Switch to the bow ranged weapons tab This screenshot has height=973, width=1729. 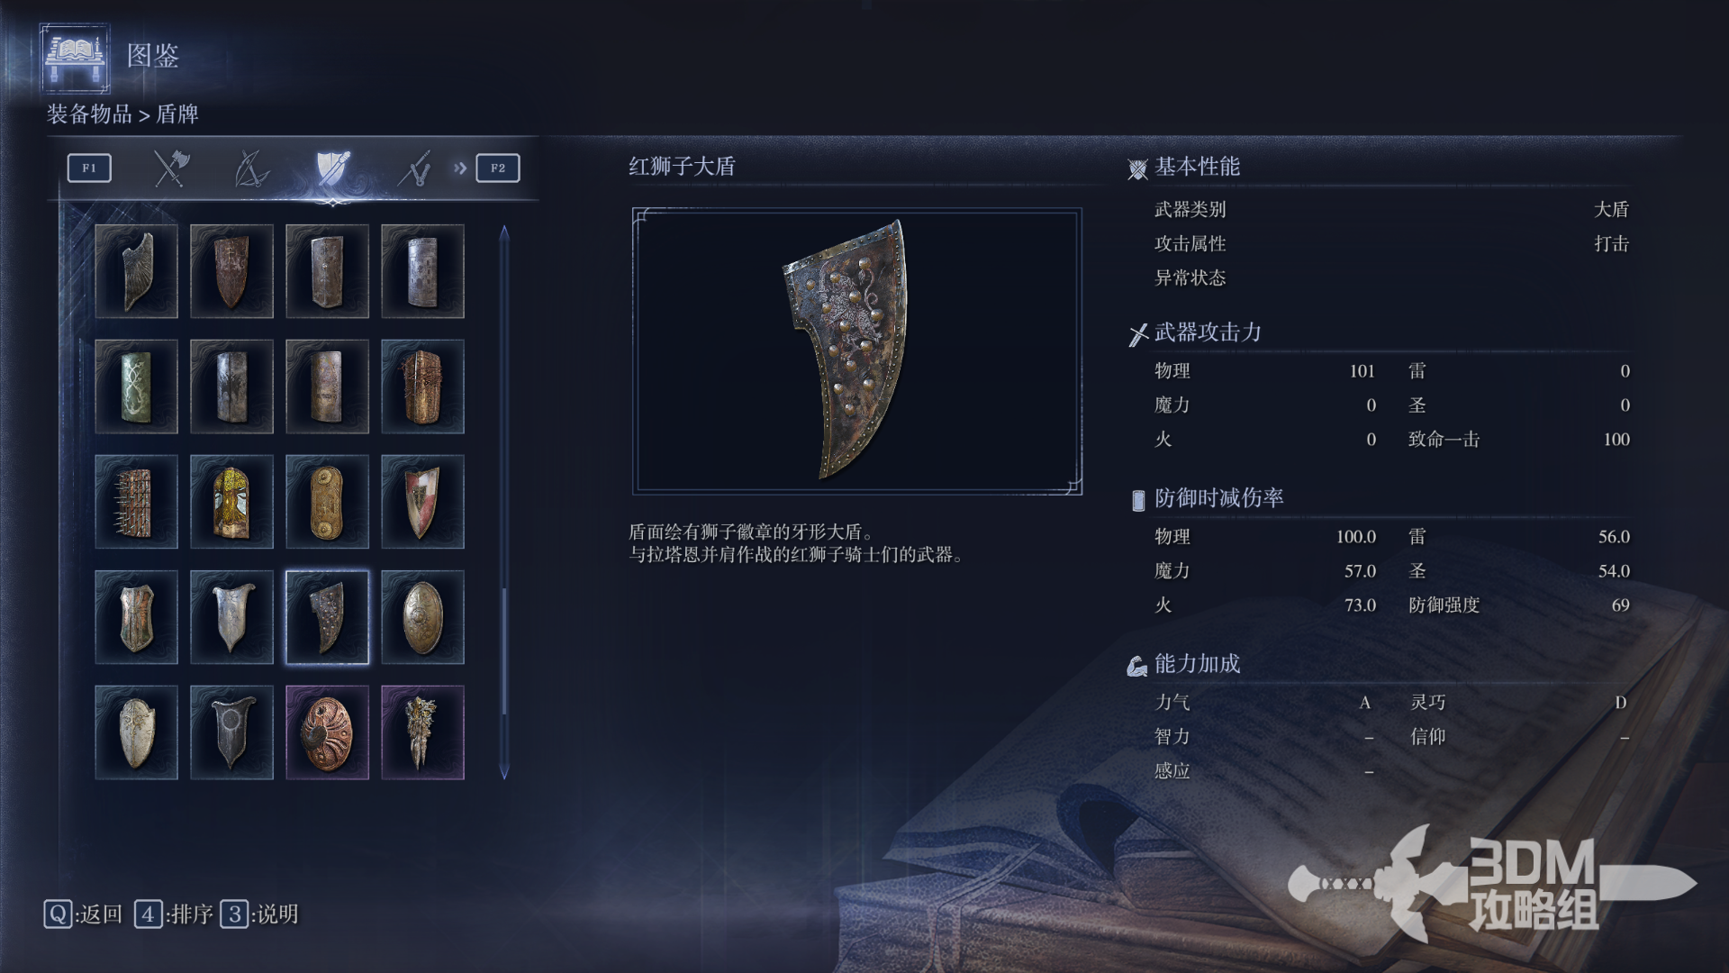coord(251,168)
